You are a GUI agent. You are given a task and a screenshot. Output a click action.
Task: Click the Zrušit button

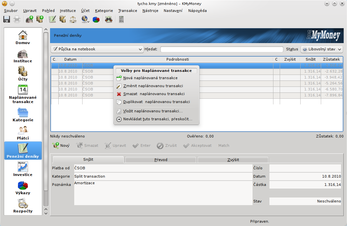point(167,145)
